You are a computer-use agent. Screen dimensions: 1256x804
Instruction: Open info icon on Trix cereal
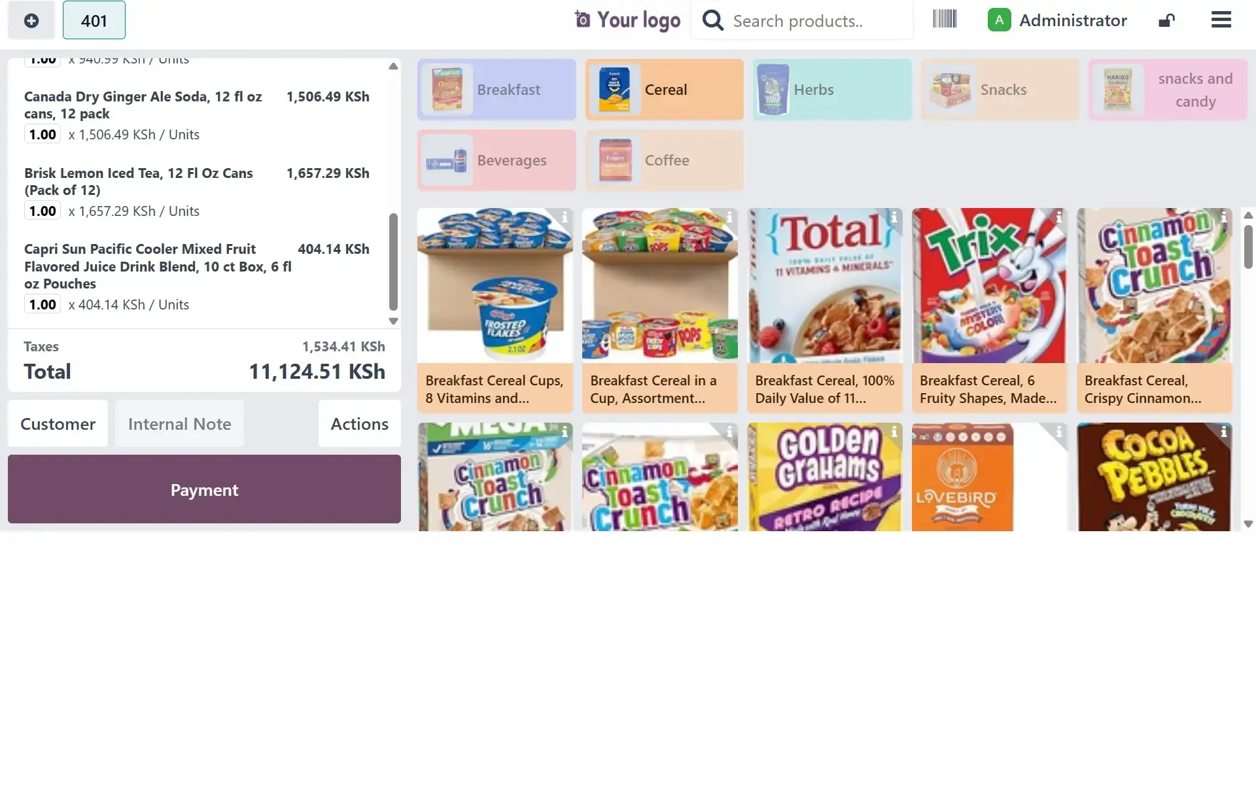click(x=1058, y=217)
